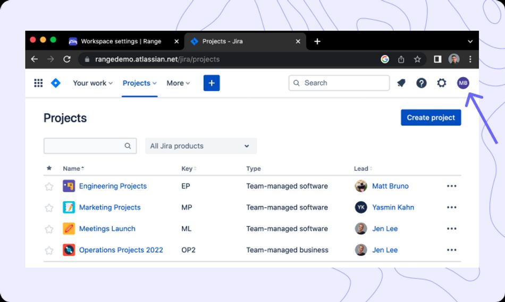Click the Marketing Projects project icon

coord(69,208)
